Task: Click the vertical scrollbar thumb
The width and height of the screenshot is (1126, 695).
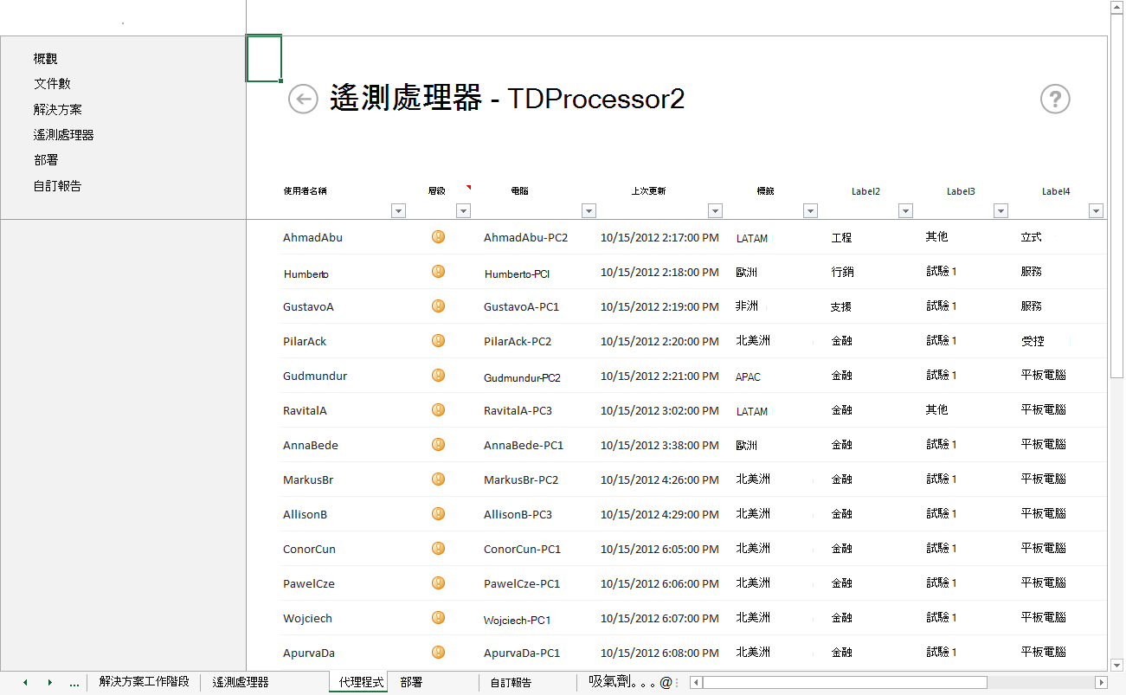Action: coord(1116,195)
